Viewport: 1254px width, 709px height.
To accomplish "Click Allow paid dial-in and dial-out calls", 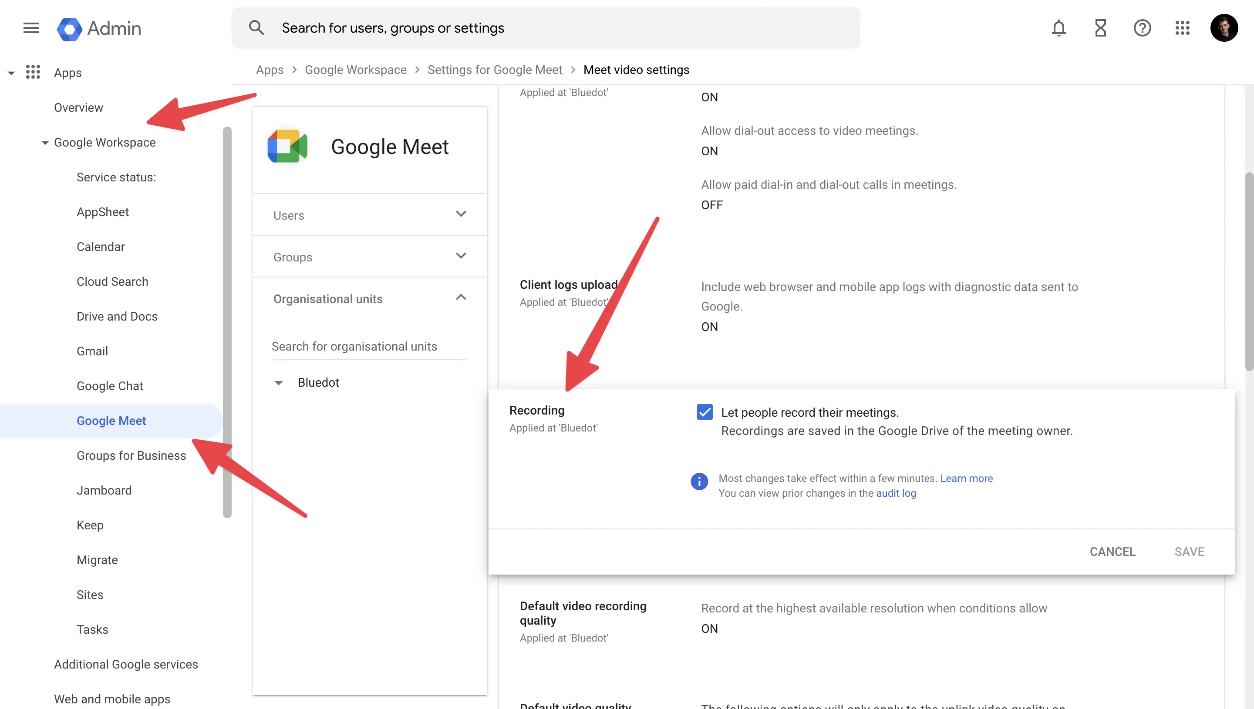I will pyautogui.click(x=829, y=184).
